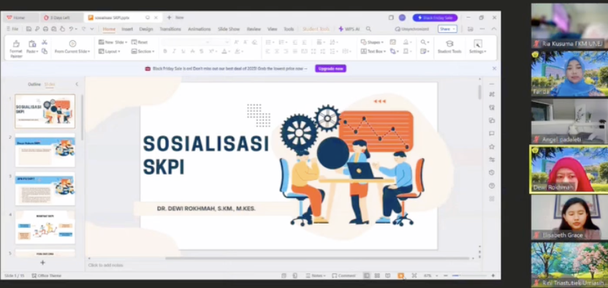Screen dimensions: 608x288
Task: Switch to Slide Sorter view in status bar
Action: tap(377, 276)
